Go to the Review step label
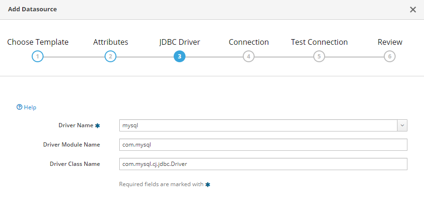This screenshot has width=424, height=205. [x=389, y=42]
